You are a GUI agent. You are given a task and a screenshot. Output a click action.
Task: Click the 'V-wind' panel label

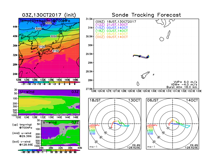coord(50,122)
